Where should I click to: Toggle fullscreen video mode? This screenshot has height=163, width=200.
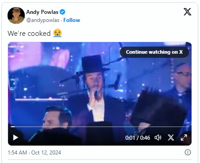click(184, 137)
